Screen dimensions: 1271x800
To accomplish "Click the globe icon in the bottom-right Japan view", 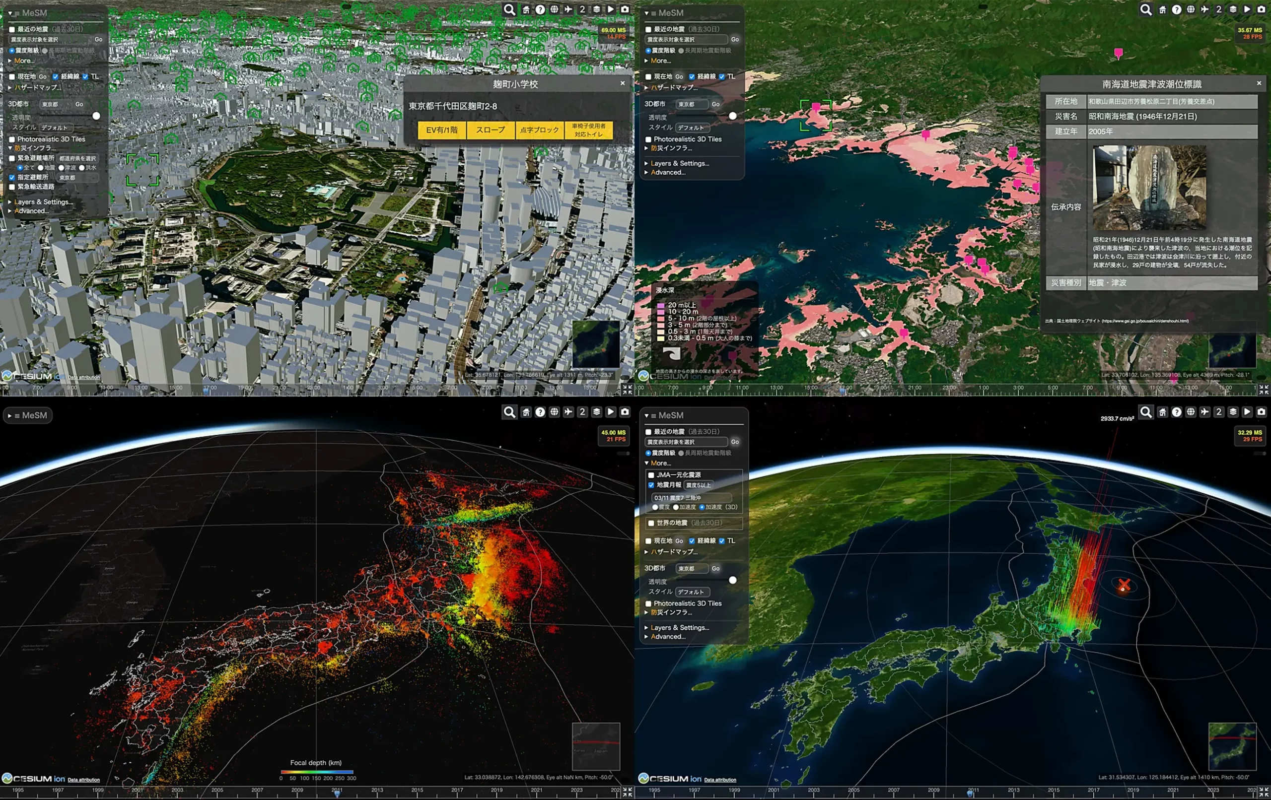I will 1191,412.
